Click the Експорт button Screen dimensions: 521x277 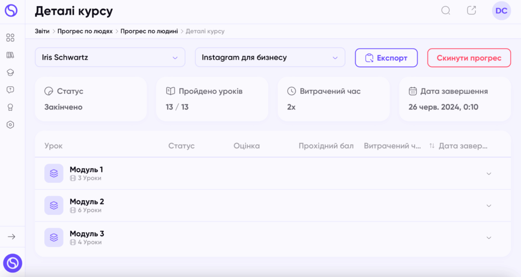tap(386, 58)
